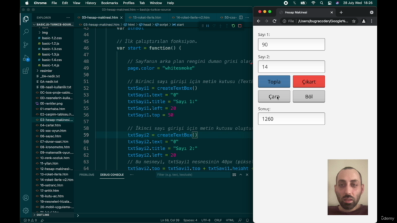
Task: Open the errors and warnings status item
Action: click(30, 221)
